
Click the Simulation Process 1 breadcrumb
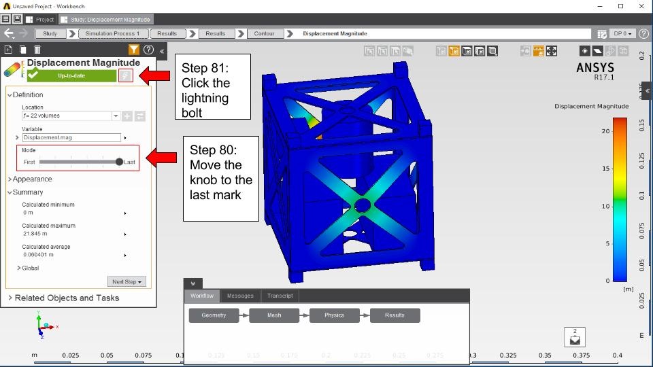pos(112,33)
